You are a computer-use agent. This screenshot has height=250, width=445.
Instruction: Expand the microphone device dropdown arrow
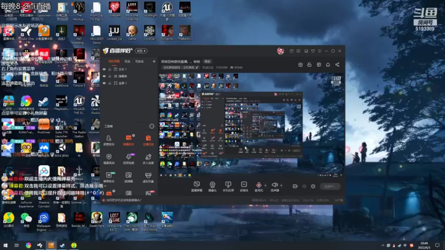[265, 186]
